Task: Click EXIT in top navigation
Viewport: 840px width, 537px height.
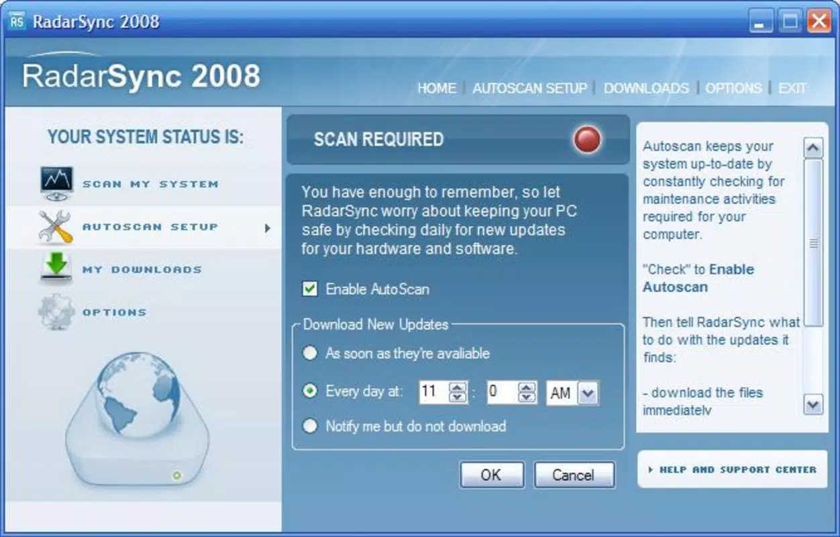Action: 792,88
